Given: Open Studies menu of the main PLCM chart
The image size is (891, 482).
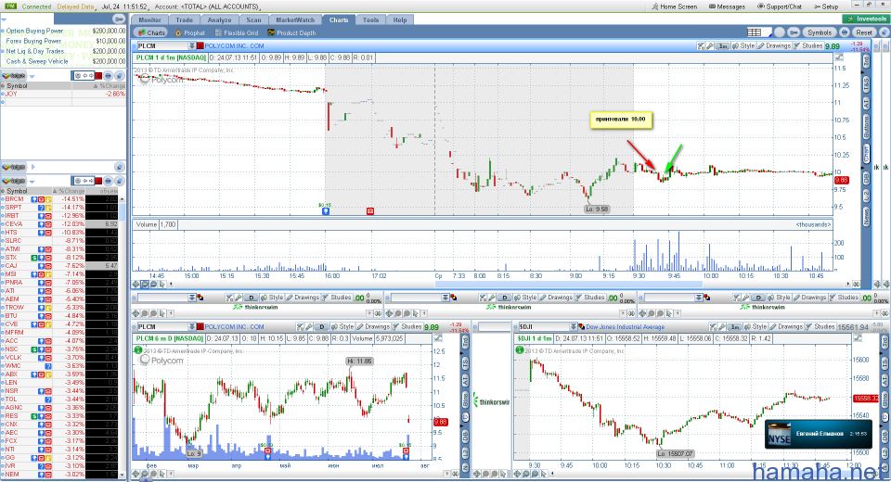Looking at the screenshot, I should (808, 46).
